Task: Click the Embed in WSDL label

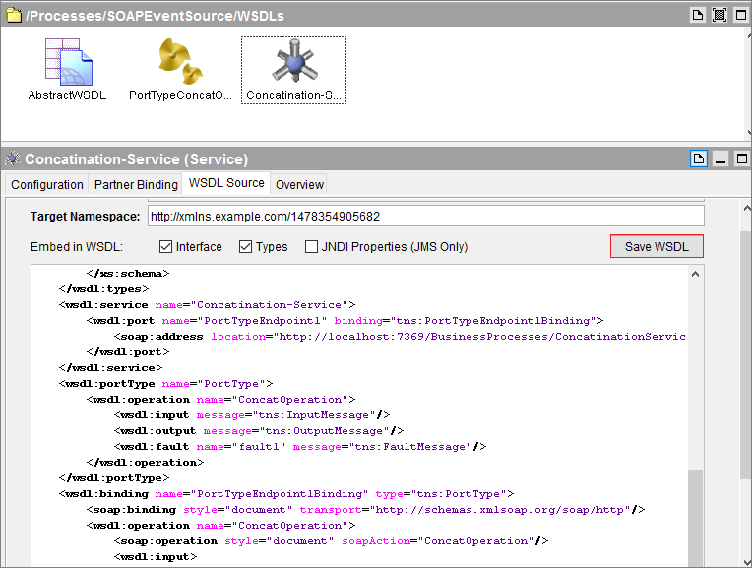Action: (77, 246)
